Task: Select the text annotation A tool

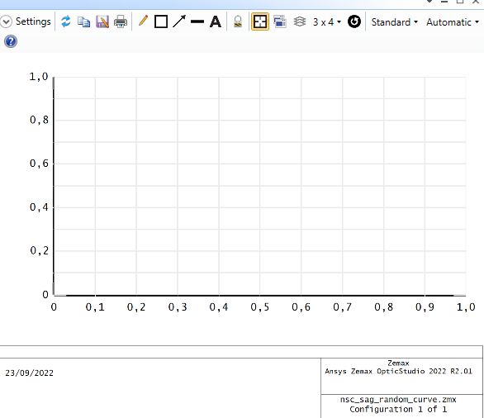Action: [x=216, y=22]
